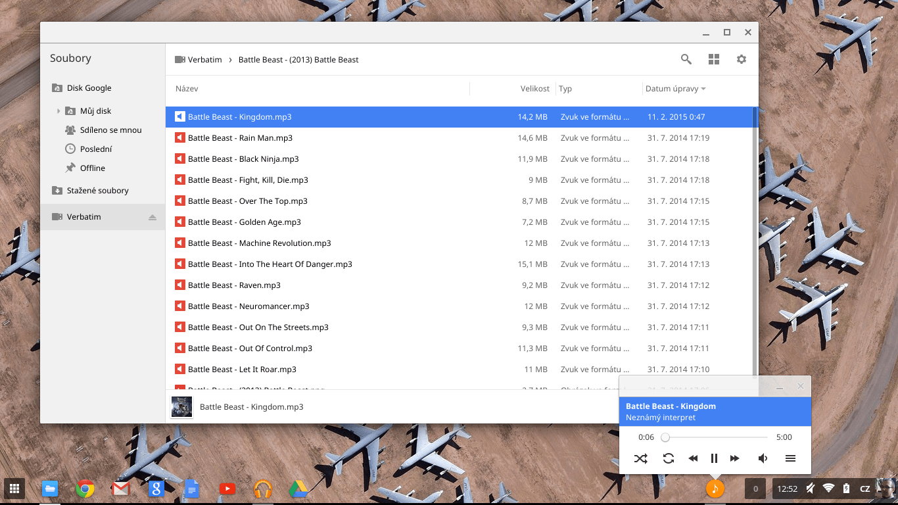Select Battle Beast - Let It Roar.mp3
The height and width of the screenshot is (505, 898).
point(459,370)
